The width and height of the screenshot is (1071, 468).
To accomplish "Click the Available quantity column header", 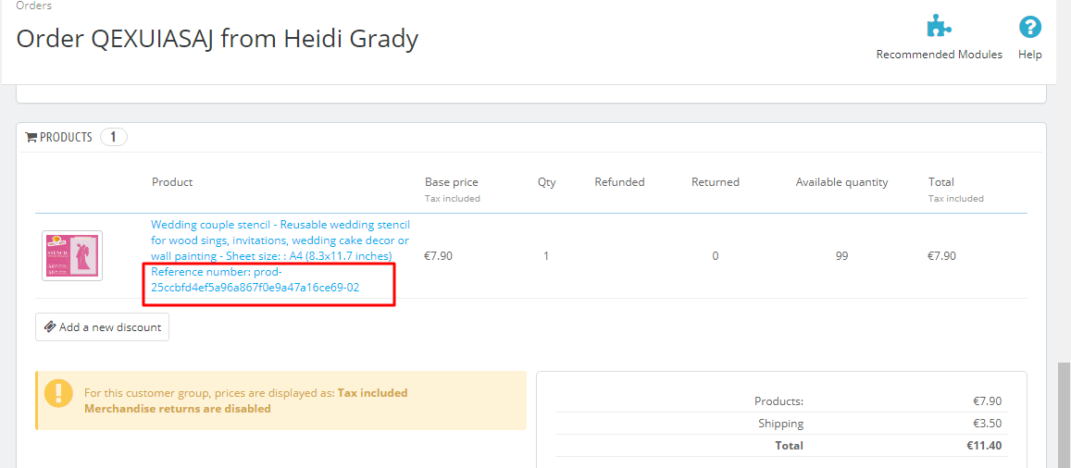I will [x=841, y=182].
